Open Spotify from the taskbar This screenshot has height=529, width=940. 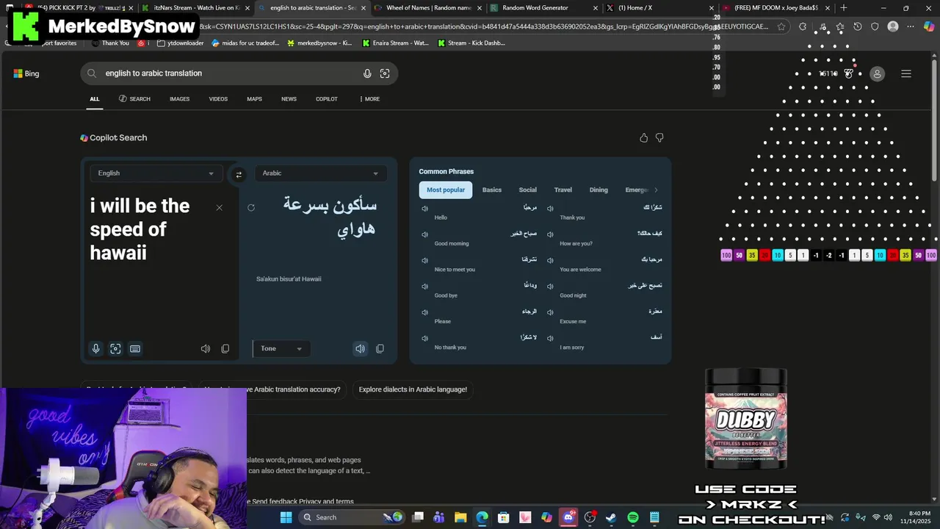click(633, 518)
